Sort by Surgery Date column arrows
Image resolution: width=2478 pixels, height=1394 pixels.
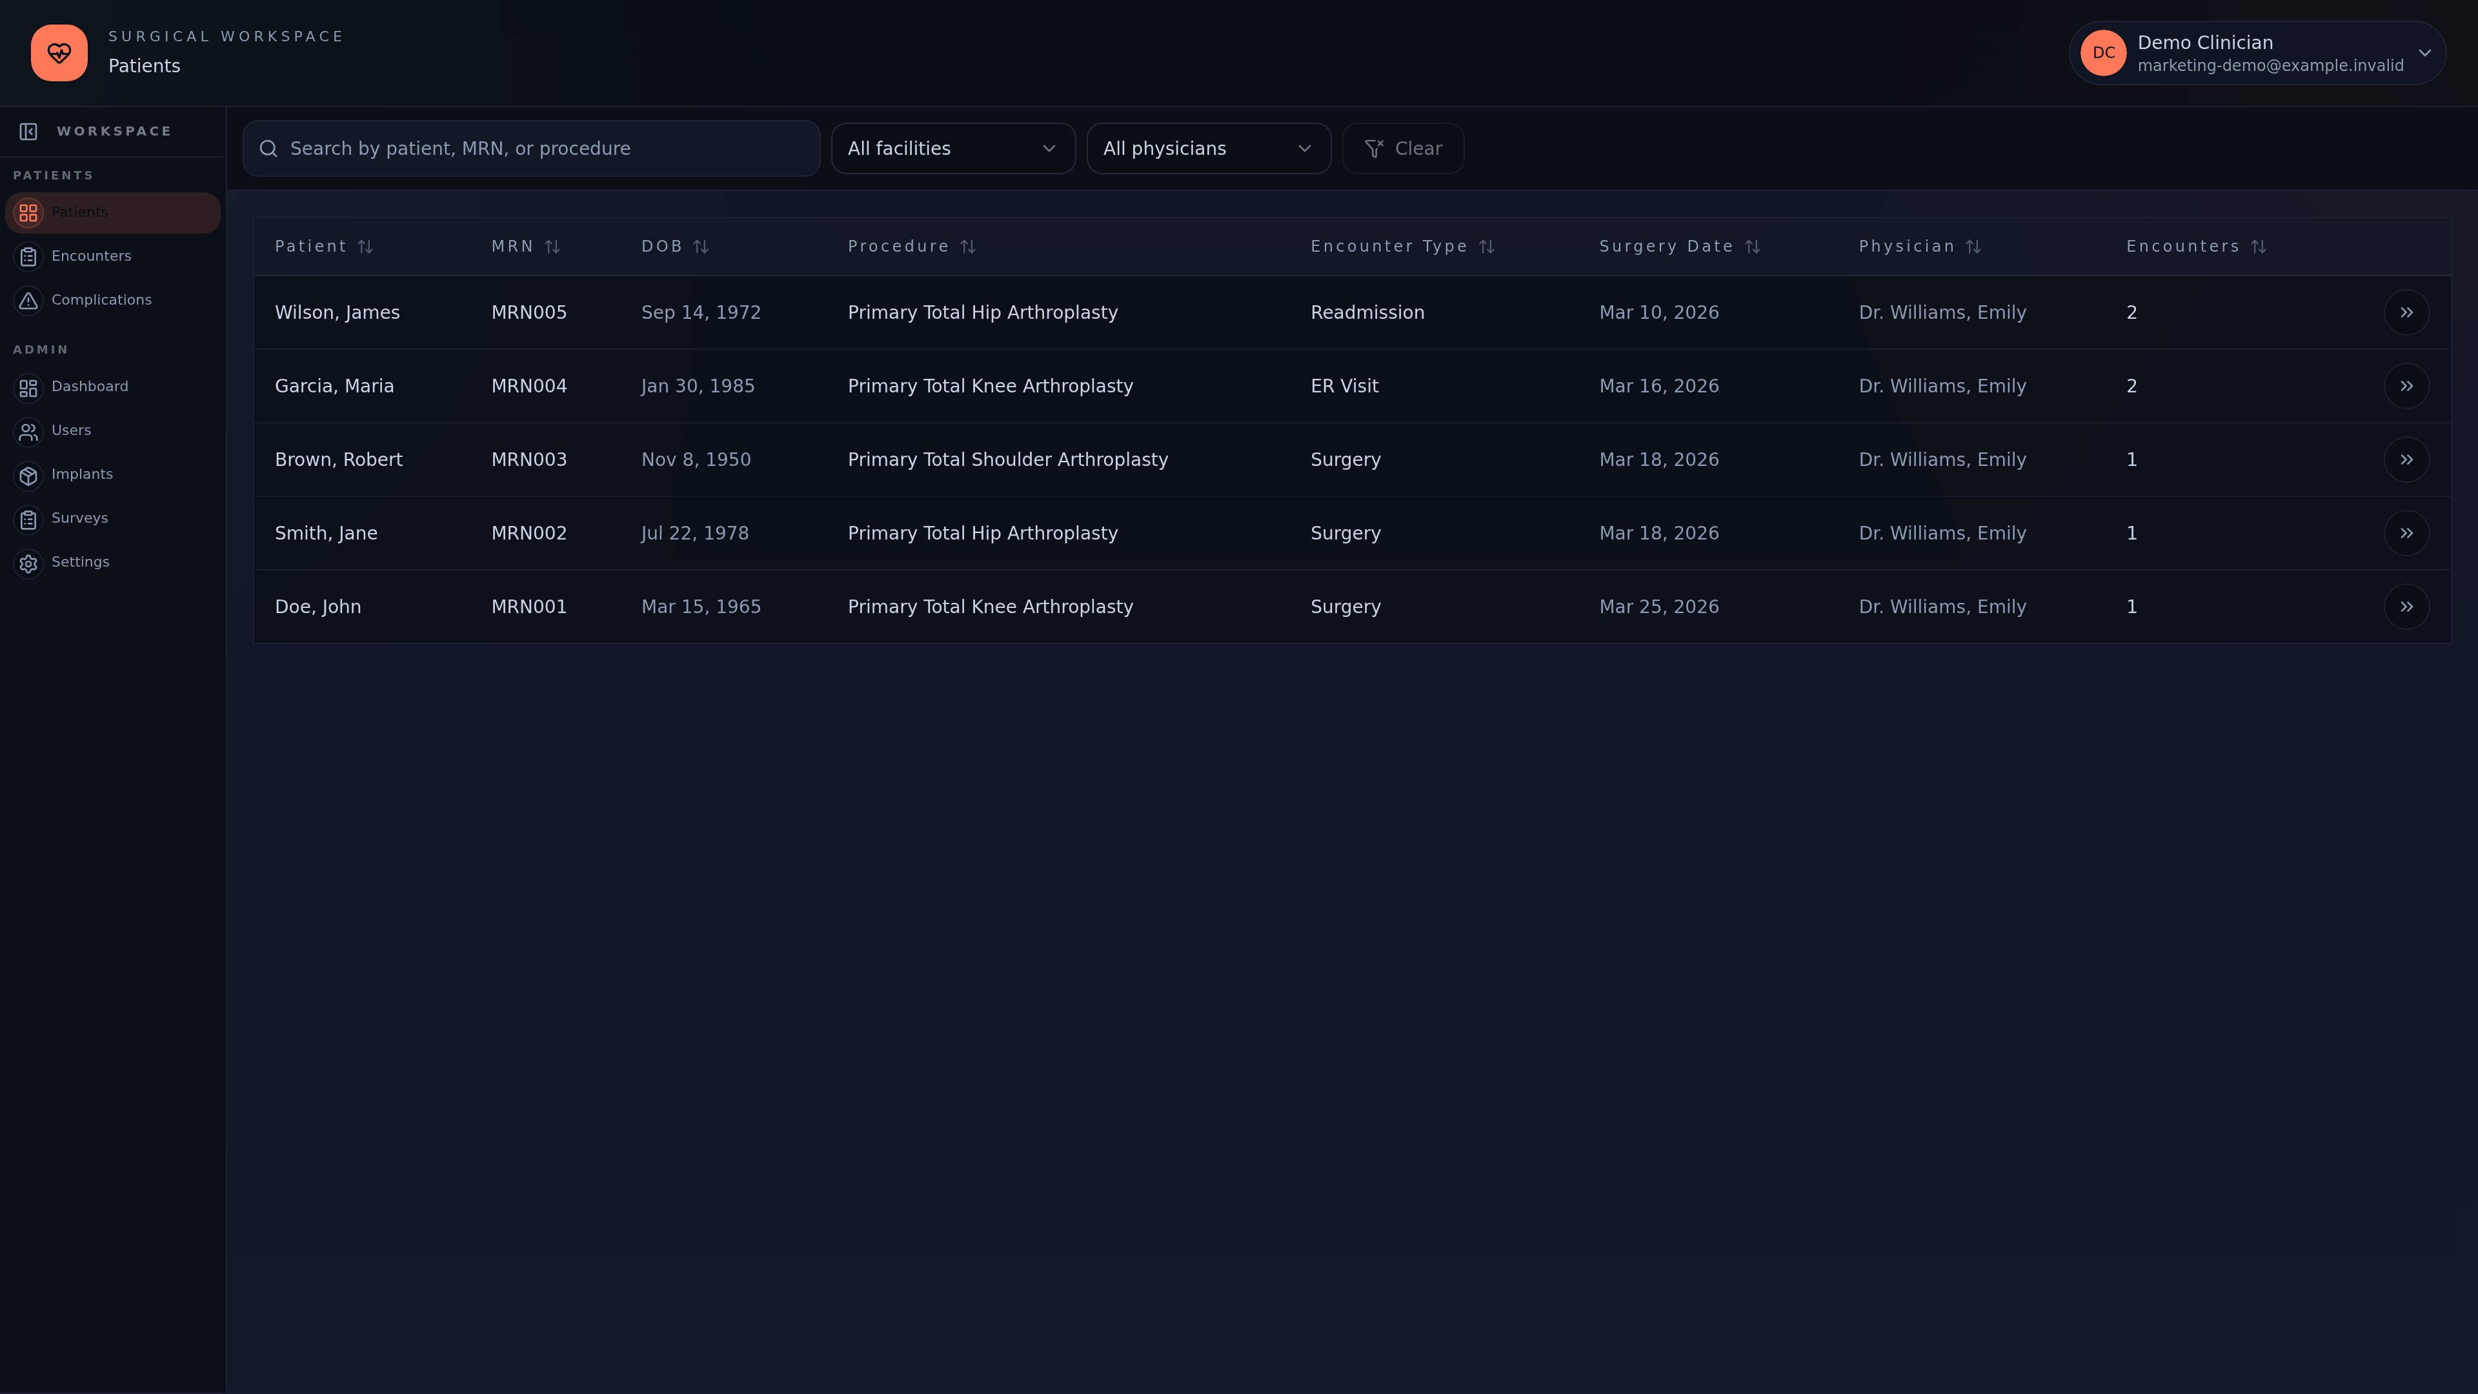1753,247
